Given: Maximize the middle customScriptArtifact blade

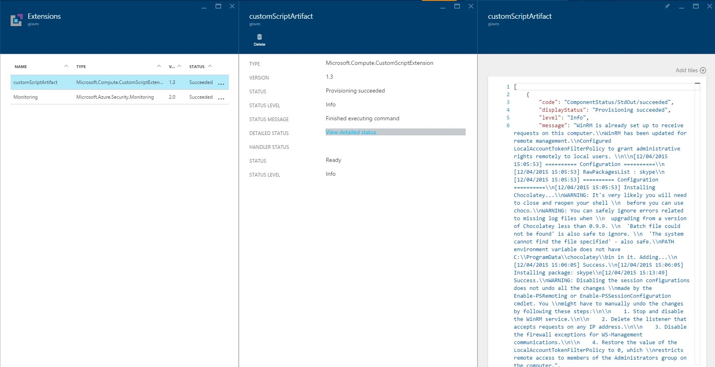Looking at the screenshot, I should click(457, 6).
